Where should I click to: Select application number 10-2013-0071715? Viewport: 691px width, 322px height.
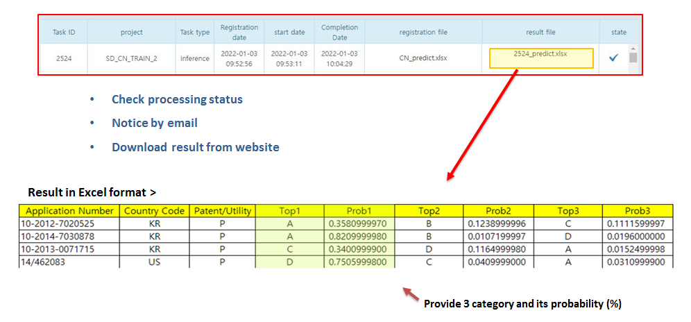(69, 249)
